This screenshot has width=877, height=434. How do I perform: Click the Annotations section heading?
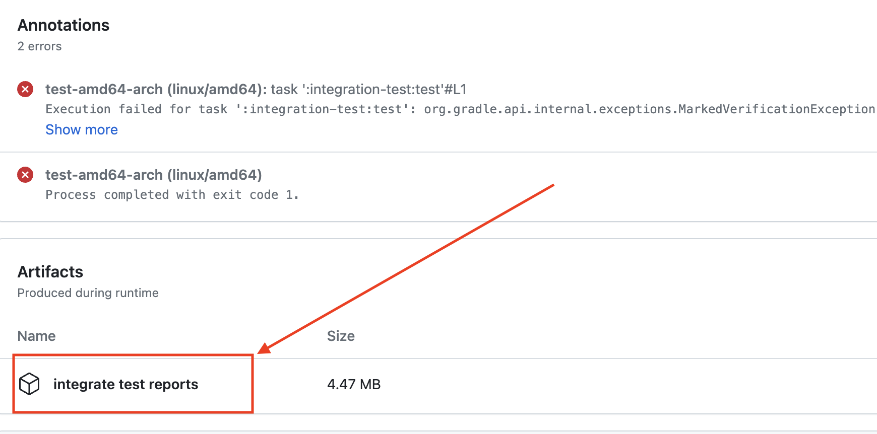(x=64, y=25)
